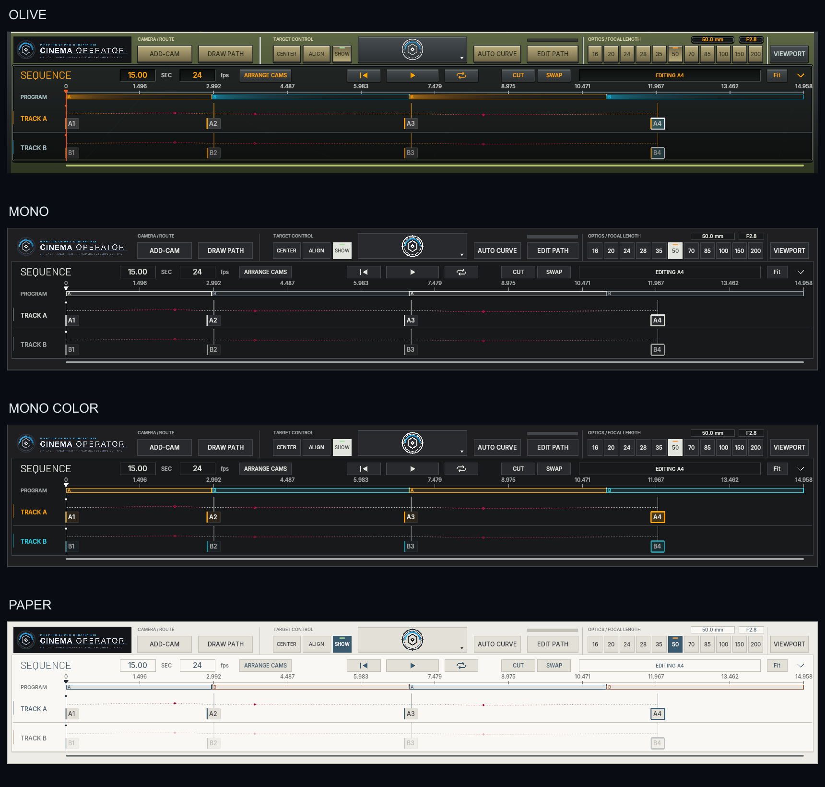Click target reticle icon in Mono Color panel
The image size is (825, 787).
(x=412, y=443)
